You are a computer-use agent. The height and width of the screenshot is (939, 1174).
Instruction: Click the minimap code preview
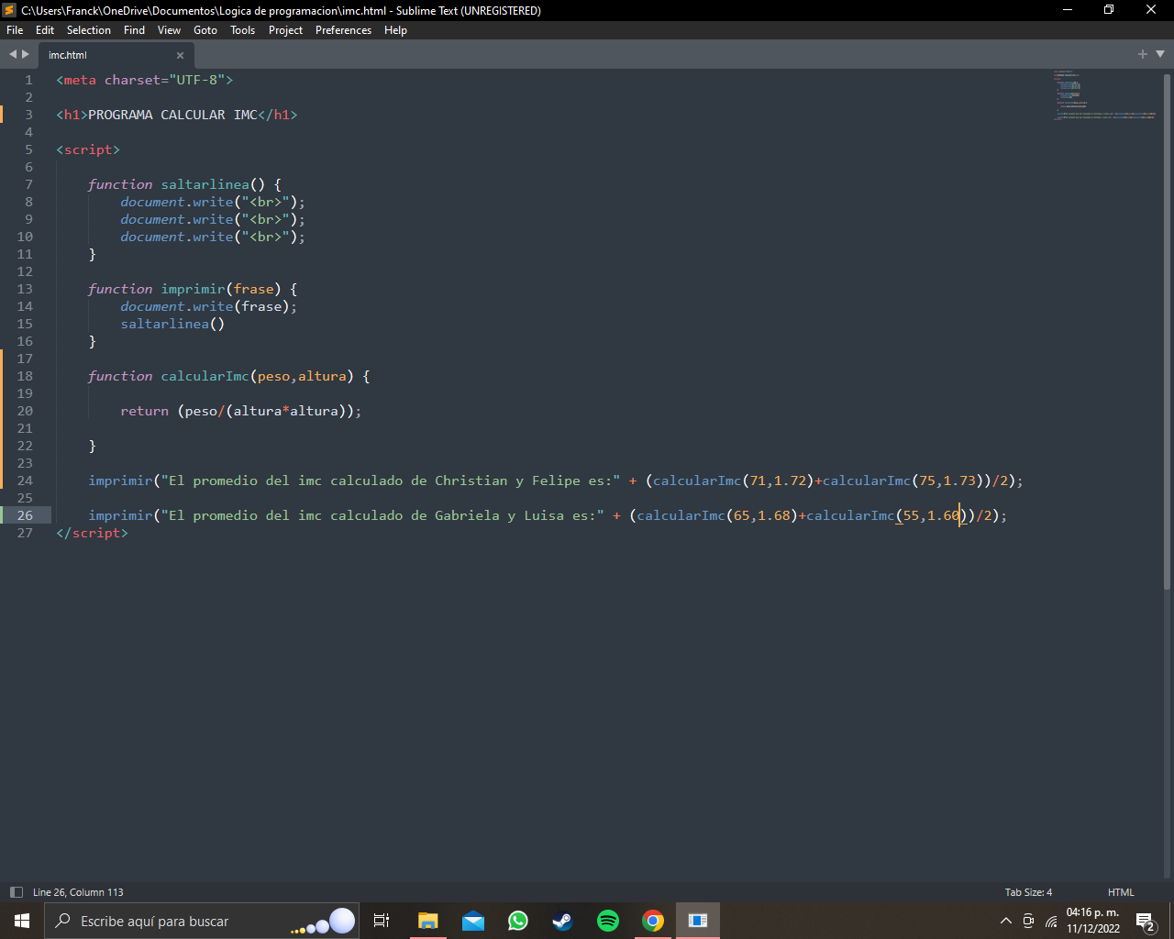pos(1104,95)
